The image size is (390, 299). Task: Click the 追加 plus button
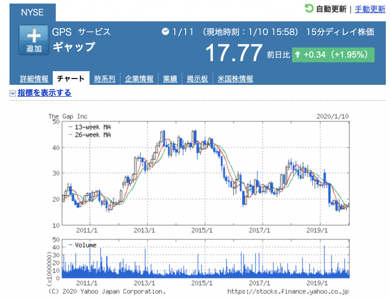(34, 40)
